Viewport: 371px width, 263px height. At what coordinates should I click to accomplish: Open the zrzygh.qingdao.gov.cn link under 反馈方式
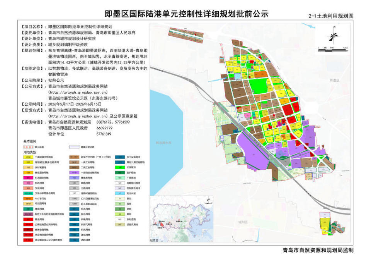pyautogui.click(x=78, y=116)
